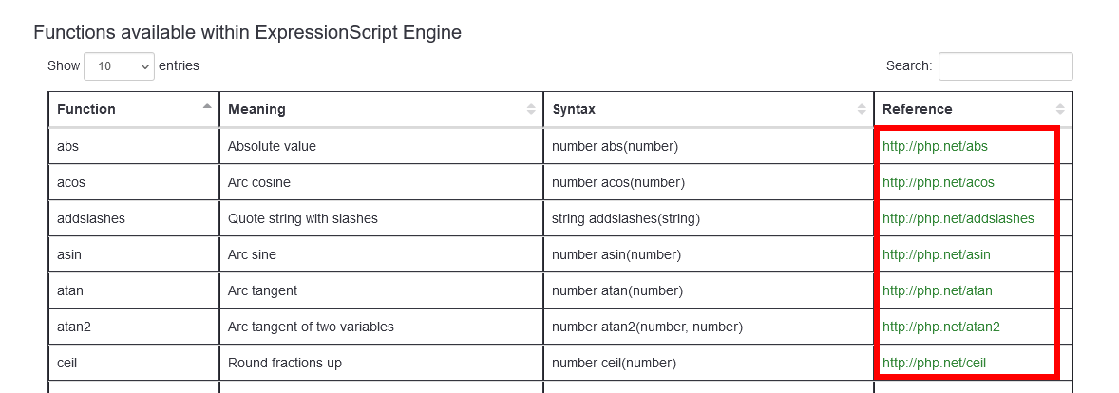Click the Meaning column sort icon
Screen dimensions: 1119x393
coord(531,109)
